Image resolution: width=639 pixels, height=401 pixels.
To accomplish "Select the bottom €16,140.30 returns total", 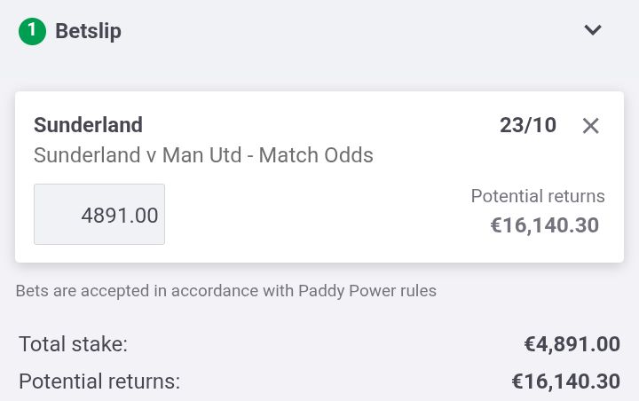I will 565,381.
